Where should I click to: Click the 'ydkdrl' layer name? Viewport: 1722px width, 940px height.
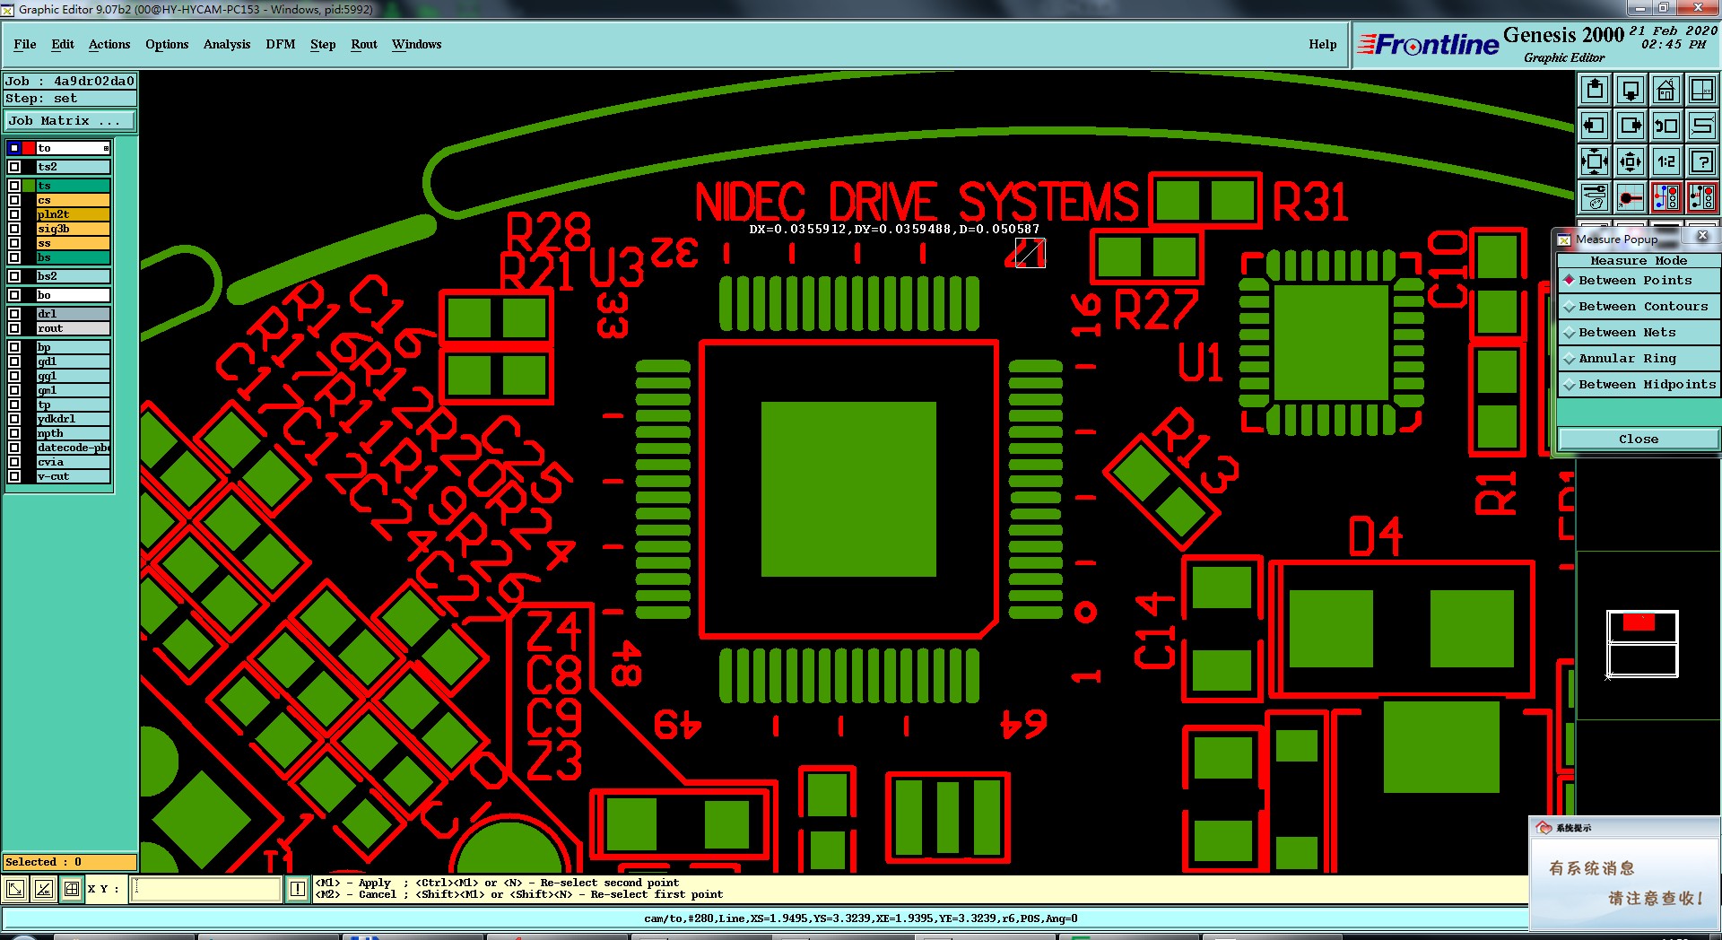pyautogui.click(x=74, y=419)
